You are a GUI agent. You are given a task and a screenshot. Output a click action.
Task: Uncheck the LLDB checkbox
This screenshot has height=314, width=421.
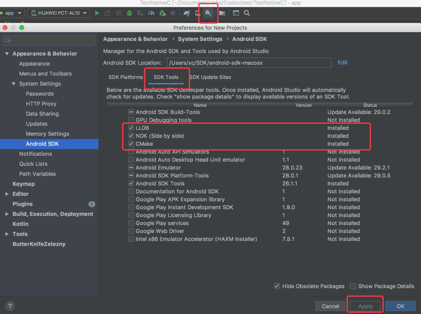(x=131, y=128)
